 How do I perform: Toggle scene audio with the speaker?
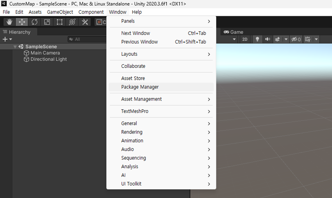coord(267,39)
